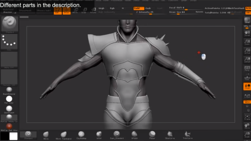
Task: Pick the Inflat brush
Action: pyautogui.click(x=99, y=135)
